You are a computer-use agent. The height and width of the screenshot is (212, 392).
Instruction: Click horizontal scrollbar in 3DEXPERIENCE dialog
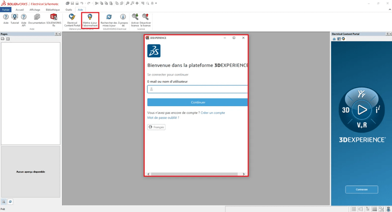tap(196, 174)
